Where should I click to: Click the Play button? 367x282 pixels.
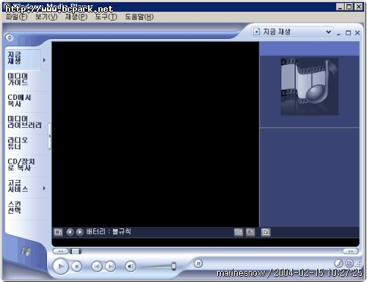pyautogui.click(x=60, y=266)
